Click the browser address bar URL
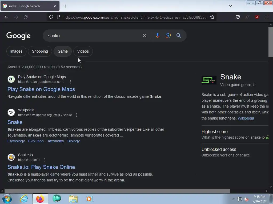 tap(135, 17)
